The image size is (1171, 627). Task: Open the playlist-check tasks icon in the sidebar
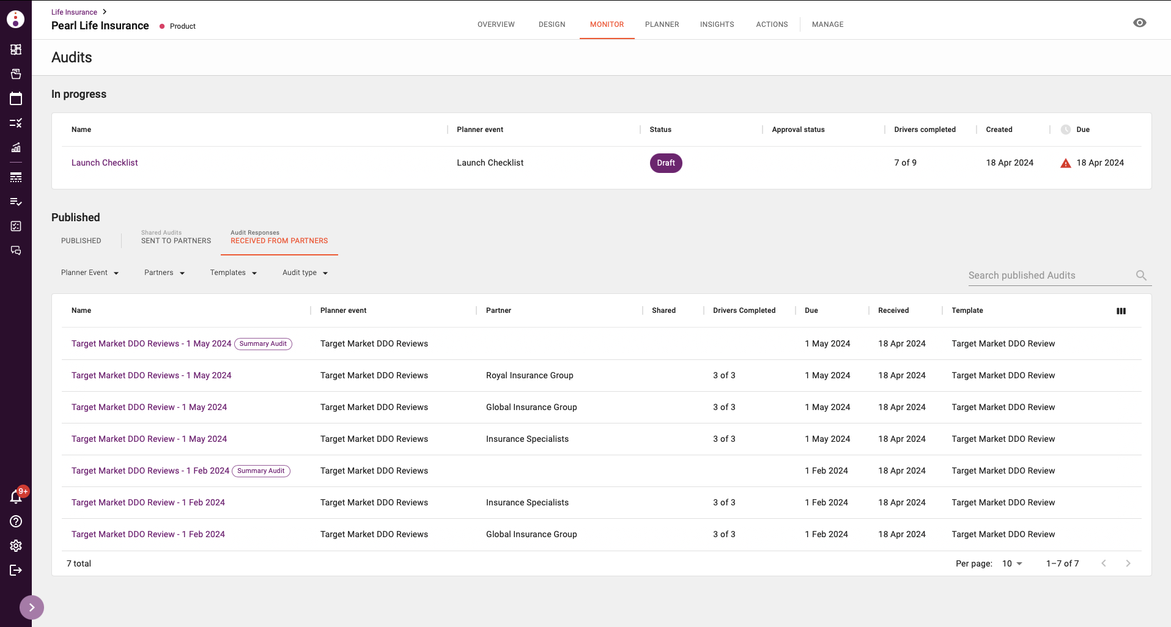(x=16, y=202)
